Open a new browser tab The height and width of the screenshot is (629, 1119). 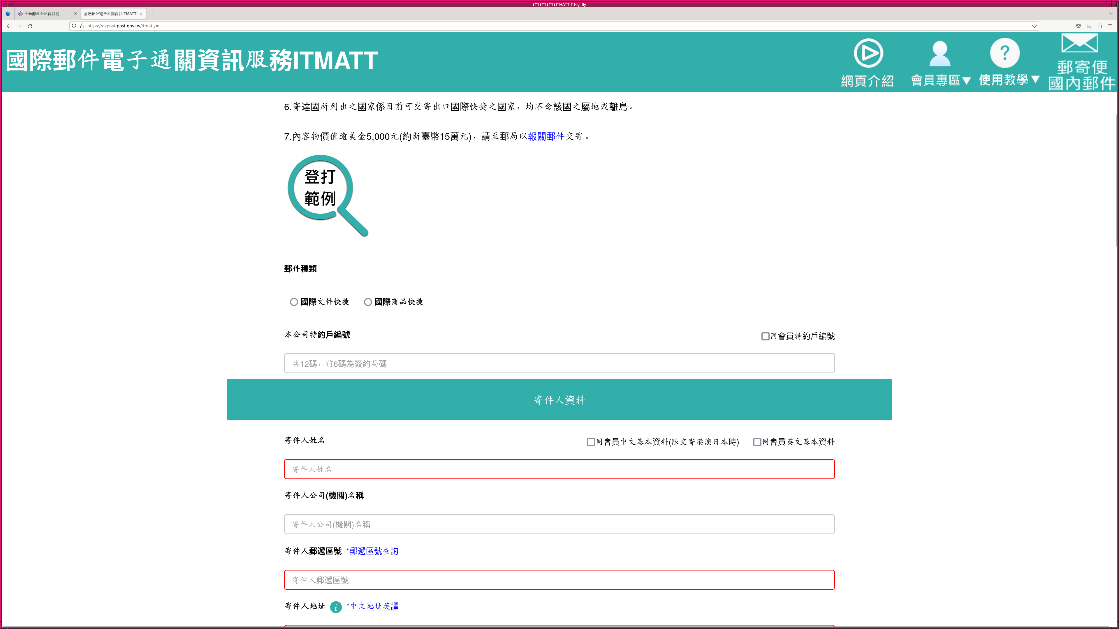tap(152, 14)
